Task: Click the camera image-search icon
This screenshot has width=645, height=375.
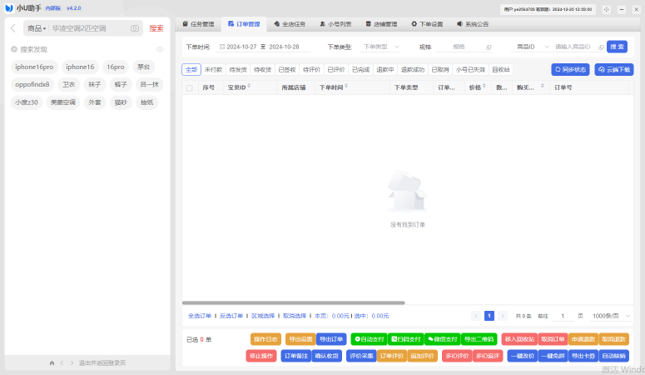Action: point(135,28)
